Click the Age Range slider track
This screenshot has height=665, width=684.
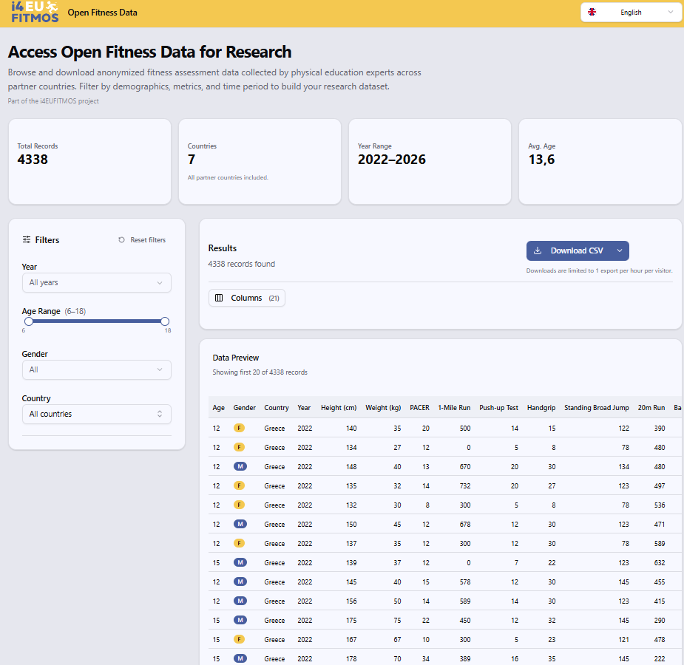[97, 321]
